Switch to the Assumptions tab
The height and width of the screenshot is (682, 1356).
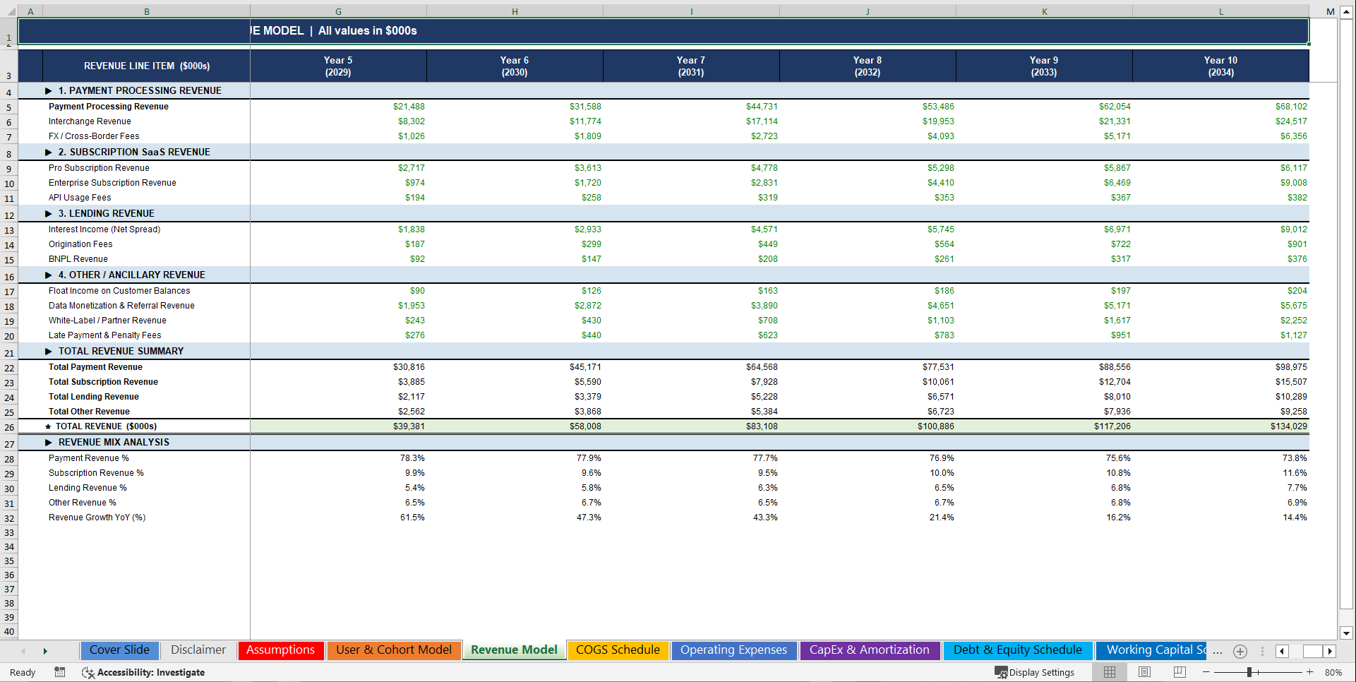[x=281, y=650]
